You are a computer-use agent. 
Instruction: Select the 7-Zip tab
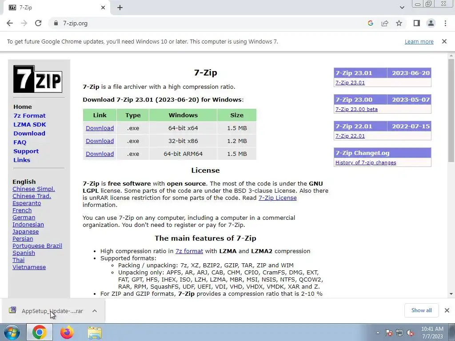tap(56, 8)
